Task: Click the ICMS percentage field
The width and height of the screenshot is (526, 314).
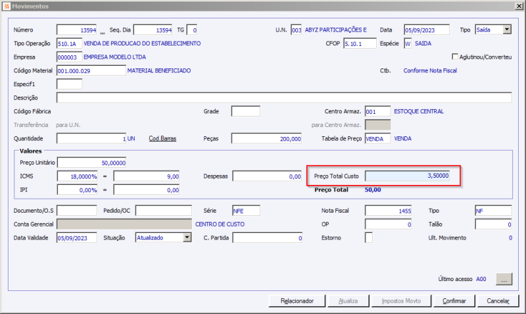Action: pyautogui.click(x=77, y=176)
